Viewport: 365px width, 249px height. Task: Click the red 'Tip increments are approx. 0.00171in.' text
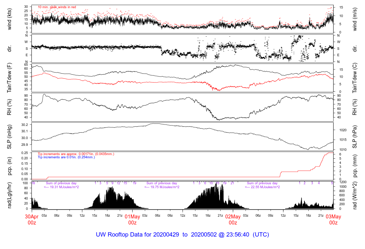[x=76, y=154]
